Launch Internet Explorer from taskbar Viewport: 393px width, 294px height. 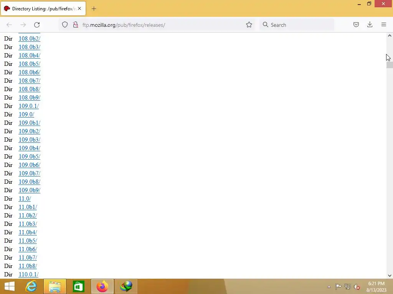[31, 286]
